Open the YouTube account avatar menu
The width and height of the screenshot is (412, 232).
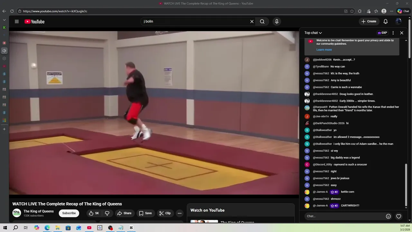click(x=398, y=22)
